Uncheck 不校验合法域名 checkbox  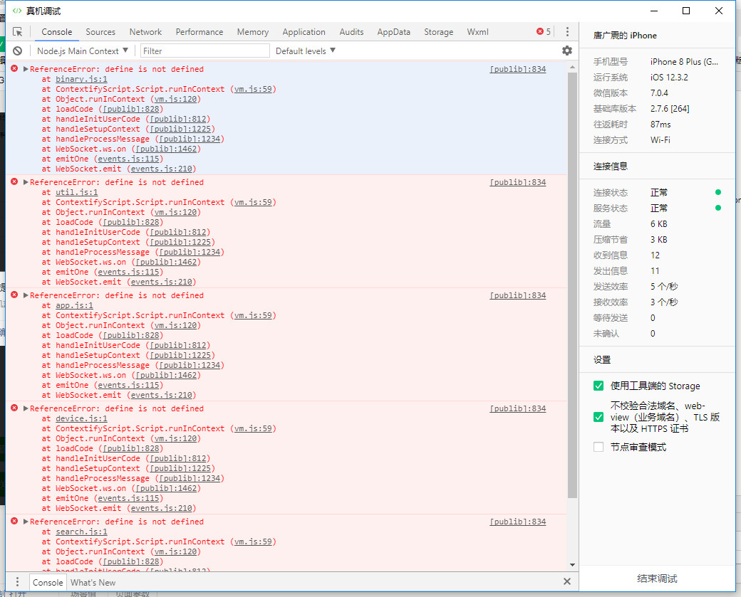[598, 417]
